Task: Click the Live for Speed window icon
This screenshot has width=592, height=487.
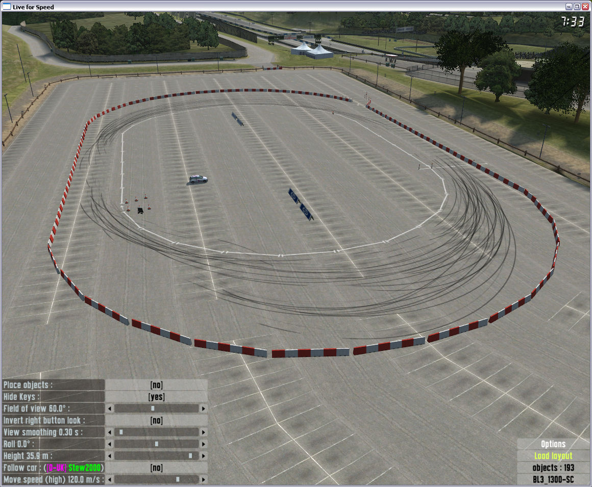Action: pyautogui.click(x=7, y=7)
